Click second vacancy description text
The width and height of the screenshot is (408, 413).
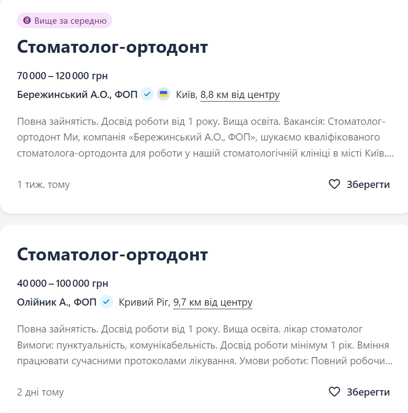click(x=201, y=345)
